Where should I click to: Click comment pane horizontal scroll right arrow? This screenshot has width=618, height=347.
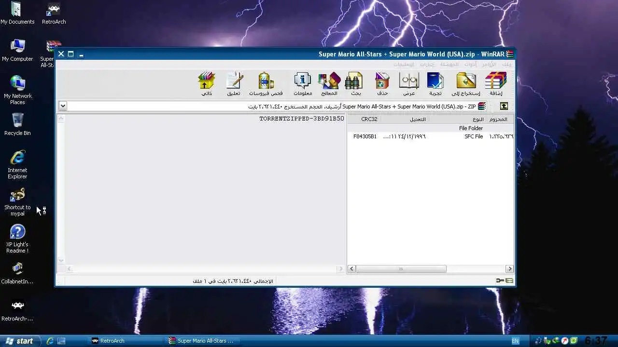[341, 269]
